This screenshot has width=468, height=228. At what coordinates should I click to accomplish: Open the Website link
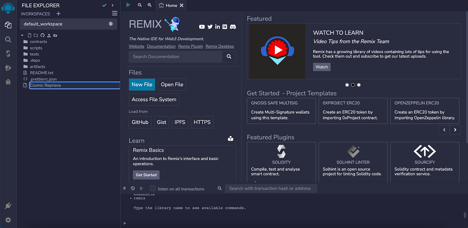pyautogui.click(x=137, y=46)
